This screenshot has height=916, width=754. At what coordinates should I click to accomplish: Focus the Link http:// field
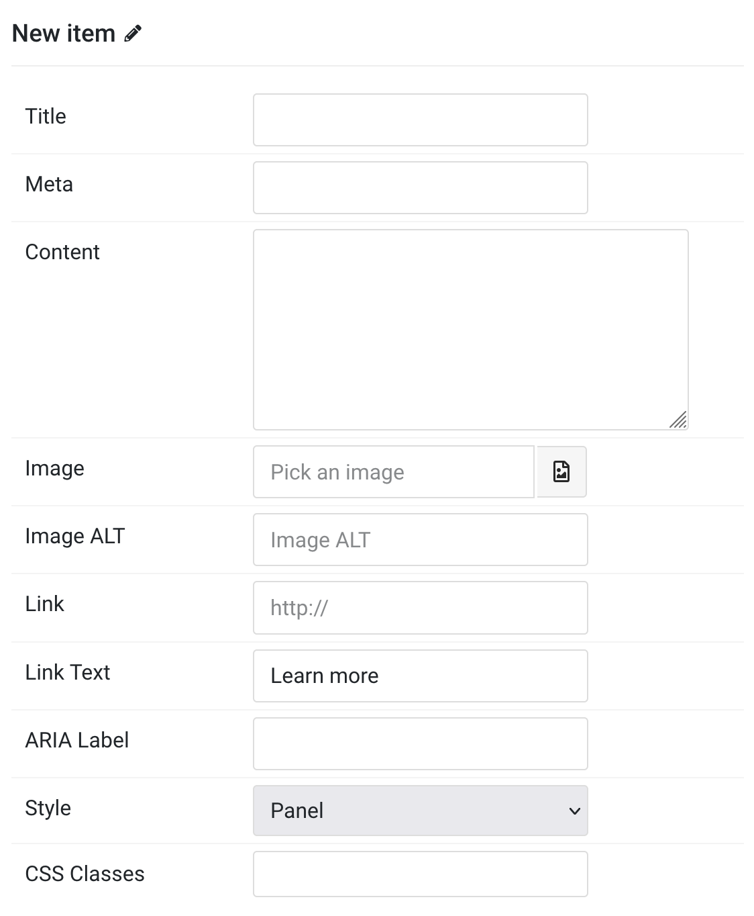pos(421,608)
